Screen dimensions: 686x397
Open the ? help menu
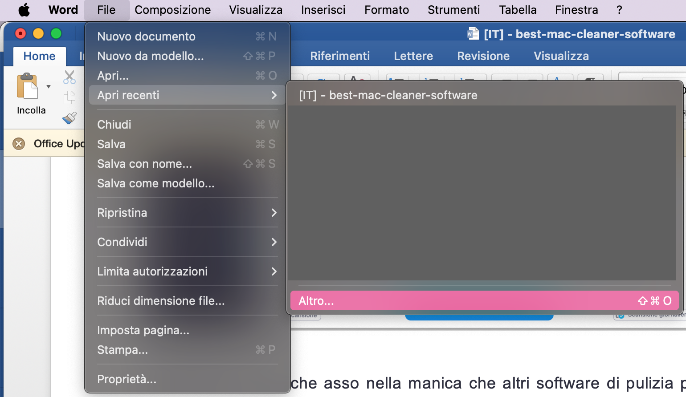point(619,10)
